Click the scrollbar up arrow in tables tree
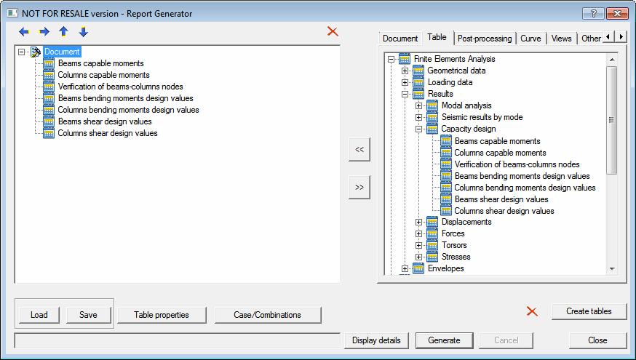Image resolution: width=636 pixels, height=360 pixels. (612, 60)
